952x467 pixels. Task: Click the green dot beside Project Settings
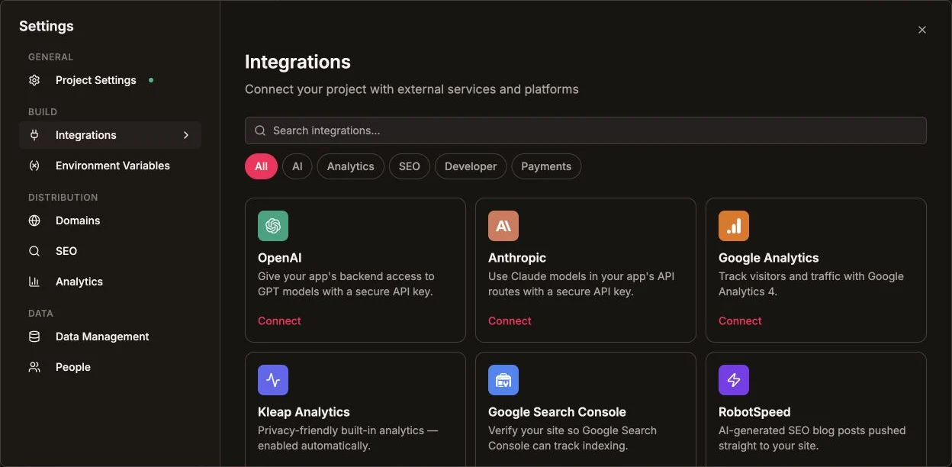click(151, 80)
